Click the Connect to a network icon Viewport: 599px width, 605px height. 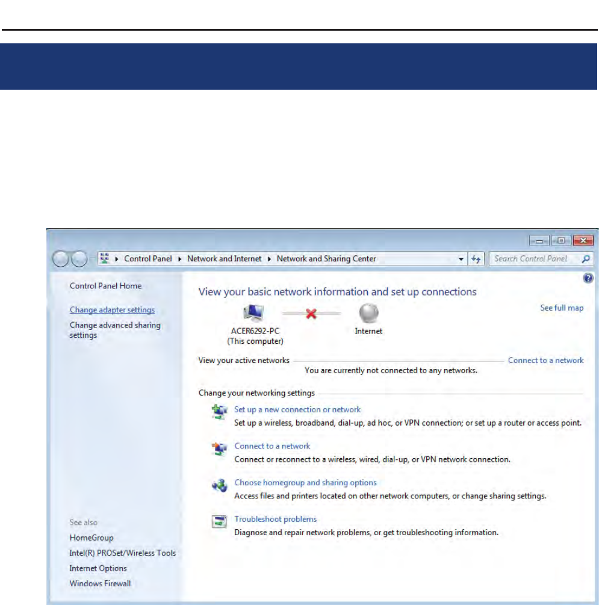[219, 448]
